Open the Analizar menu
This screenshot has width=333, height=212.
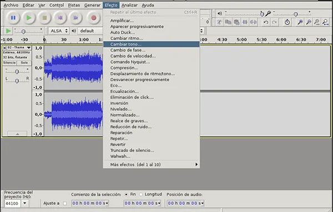129,5
